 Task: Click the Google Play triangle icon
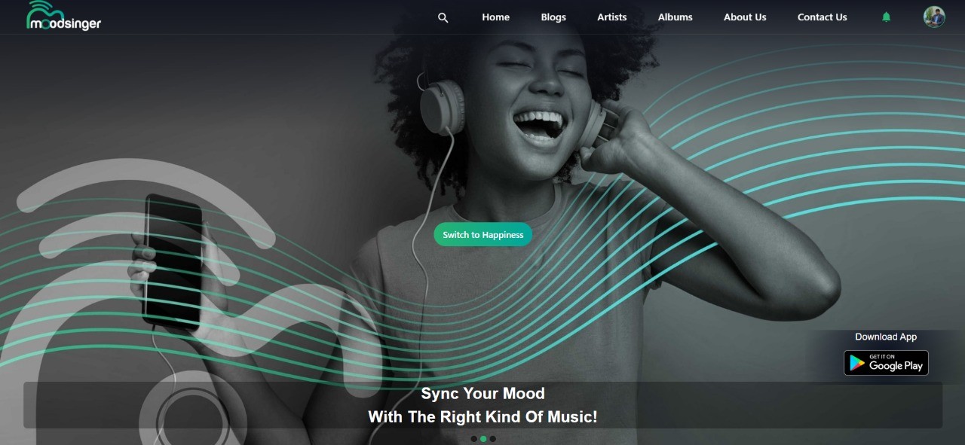tap(857, 363)
